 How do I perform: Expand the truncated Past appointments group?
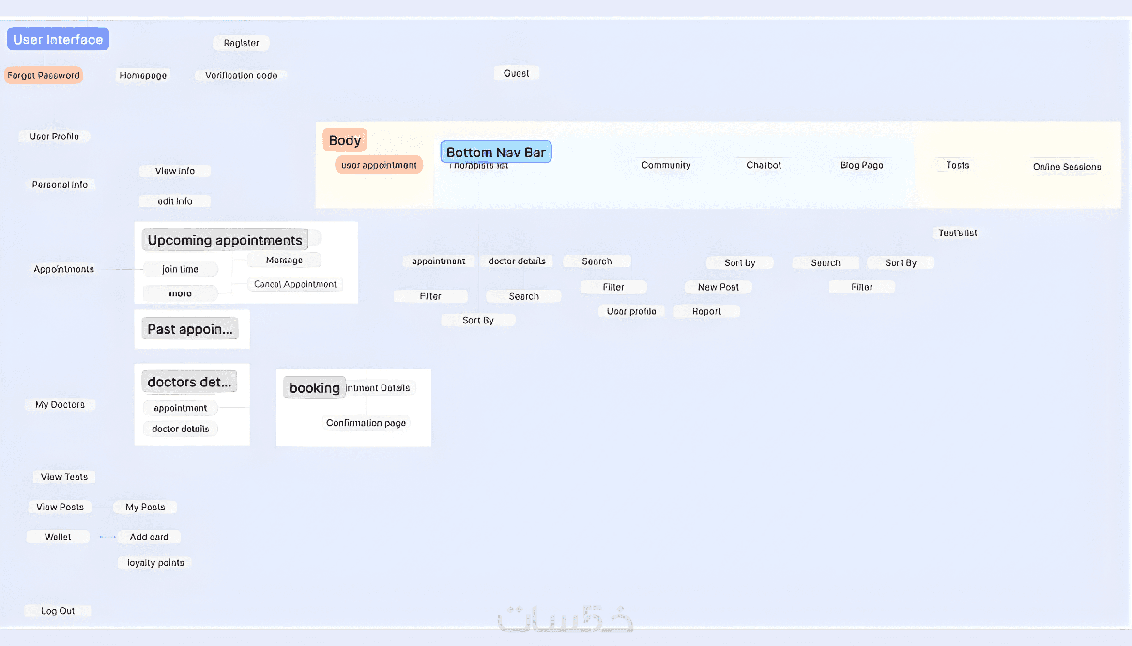[x=190, y=329]
